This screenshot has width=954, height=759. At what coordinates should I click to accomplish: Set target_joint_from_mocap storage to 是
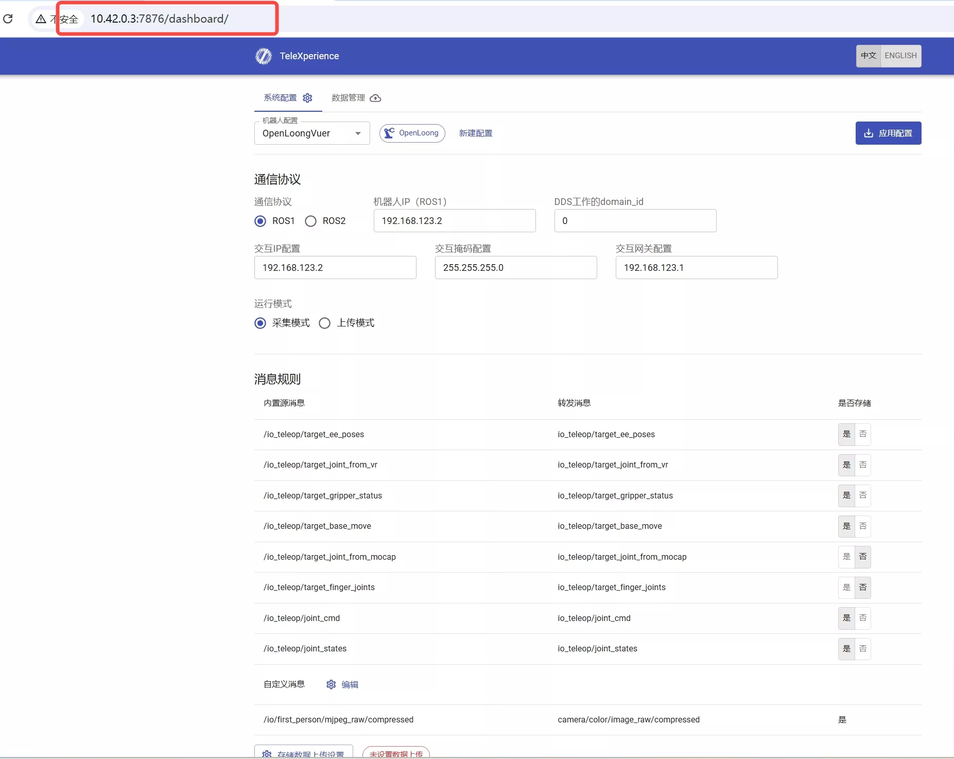[846, 557]
